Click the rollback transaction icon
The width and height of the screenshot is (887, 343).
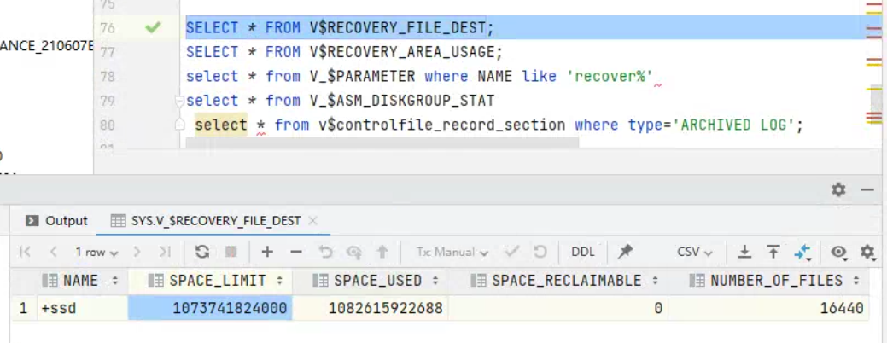click(540, 252)
